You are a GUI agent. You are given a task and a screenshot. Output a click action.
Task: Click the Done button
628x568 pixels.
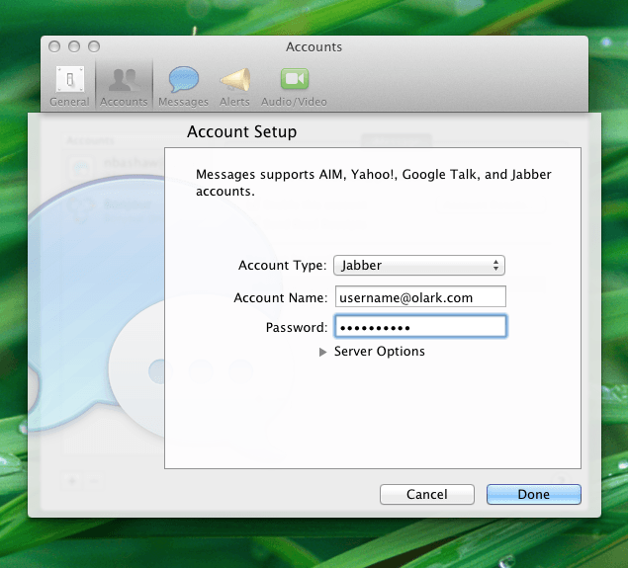pos(533,494)
